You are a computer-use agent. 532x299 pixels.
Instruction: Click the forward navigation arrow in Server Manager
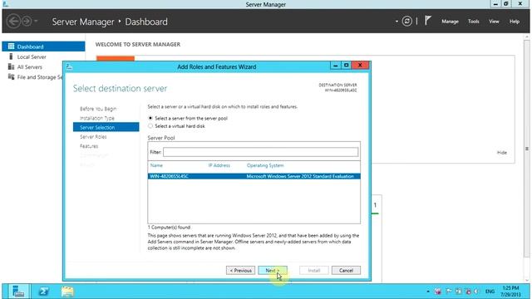pyautogui.click(x=27, y=22)
